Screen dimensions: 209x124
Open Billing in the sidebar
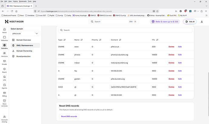click(x=5, y=94)
